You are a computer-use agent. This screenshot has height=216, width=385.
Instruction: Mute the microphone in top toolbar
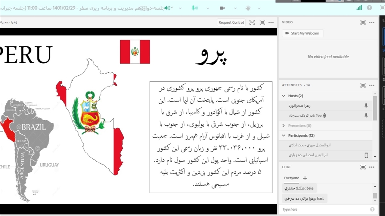pyautogui.click(x=195, y=8)
